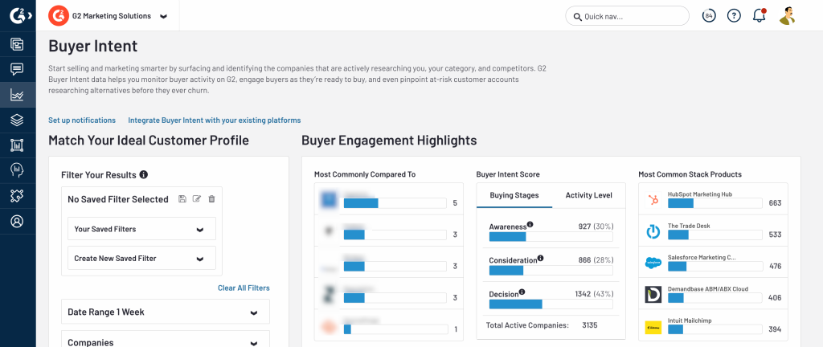This screenshot has height=347, width=823.
Task: Click the G2 logo in the sidebar
Action: 17,15
